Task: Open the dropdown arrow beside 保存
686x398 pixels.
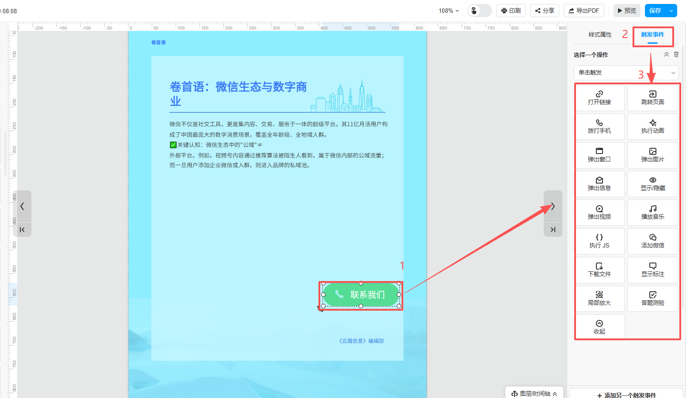Action: click(x=671, y=11)
